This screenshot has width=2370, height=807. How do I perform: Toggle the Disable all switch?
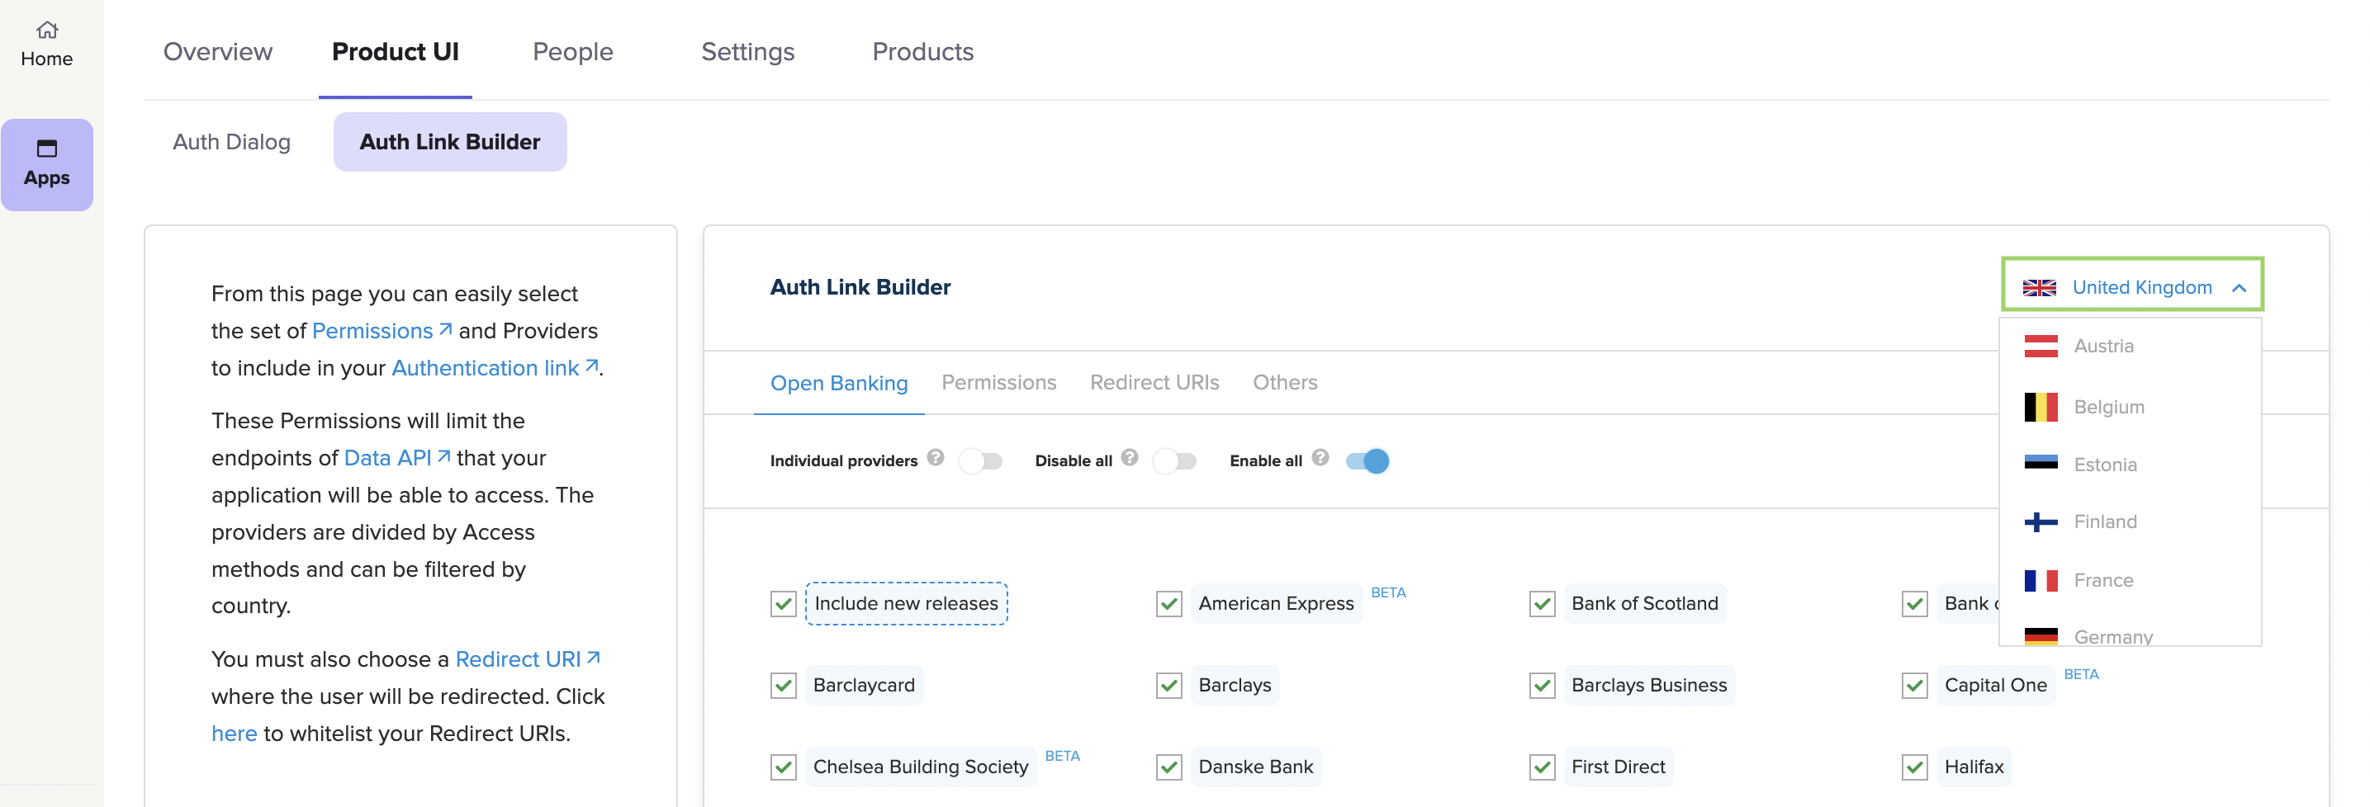click(x=1175, y=461)
